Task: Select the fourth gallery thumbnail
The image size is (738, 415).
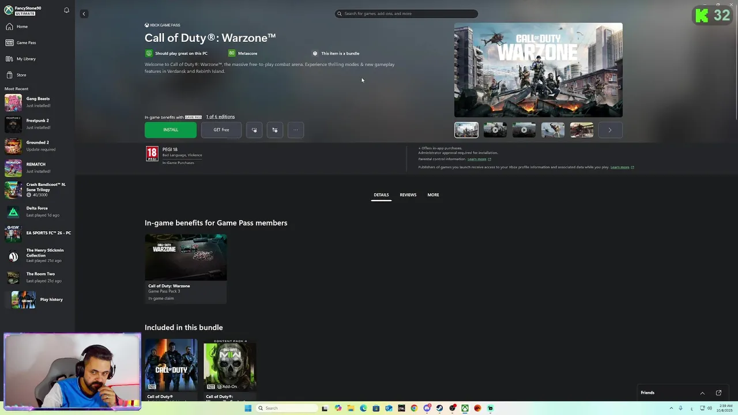Action: (553, 130)
